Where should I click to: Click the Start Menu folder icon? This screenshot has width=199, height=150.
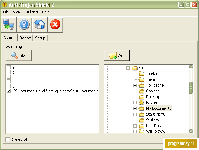[x=141, y=114]
